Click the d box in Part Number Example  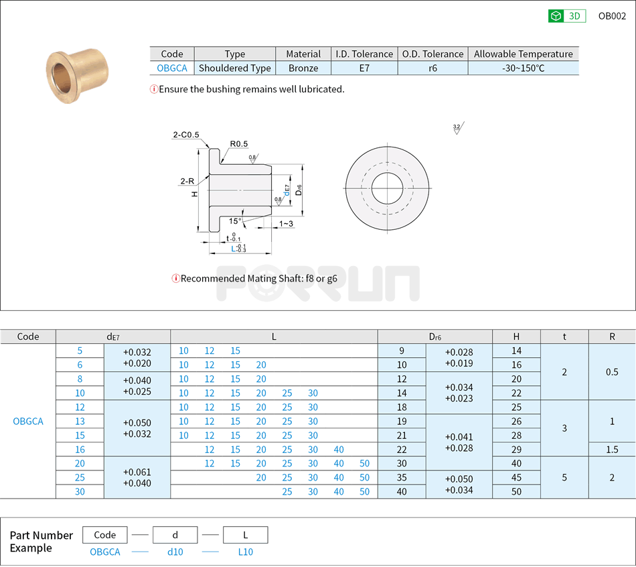tap(175, 535)
